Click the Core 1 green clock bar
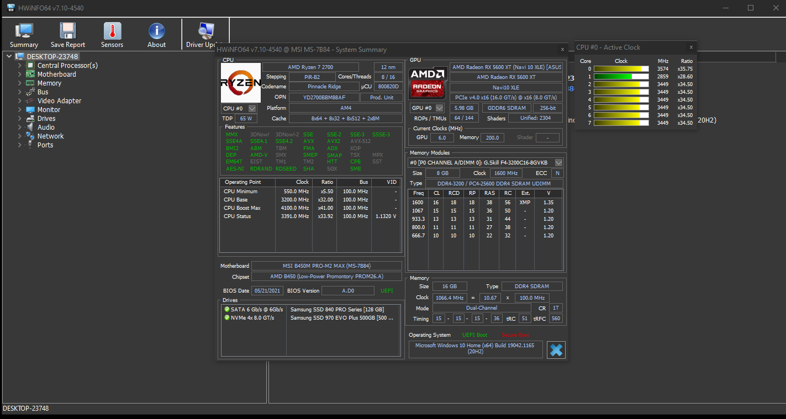Image resolution: width=786 pixels, height=419 pixels. 621,76
